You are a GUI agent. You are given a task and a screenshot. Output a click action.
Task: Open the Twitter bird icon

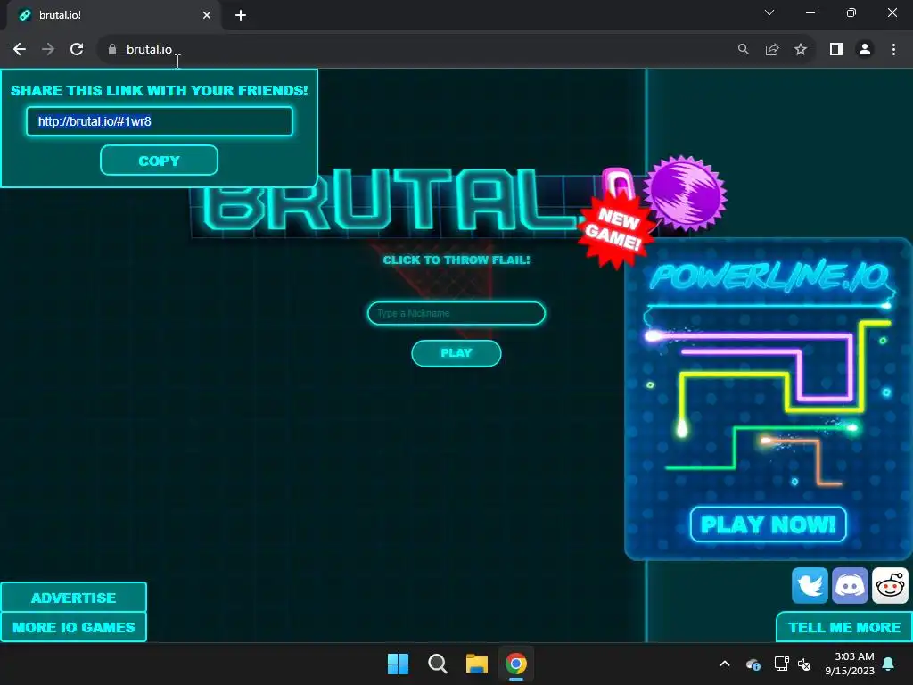click(810, 585)
